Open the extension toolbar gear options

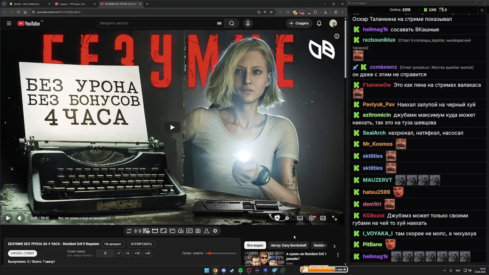pos(215,231)
